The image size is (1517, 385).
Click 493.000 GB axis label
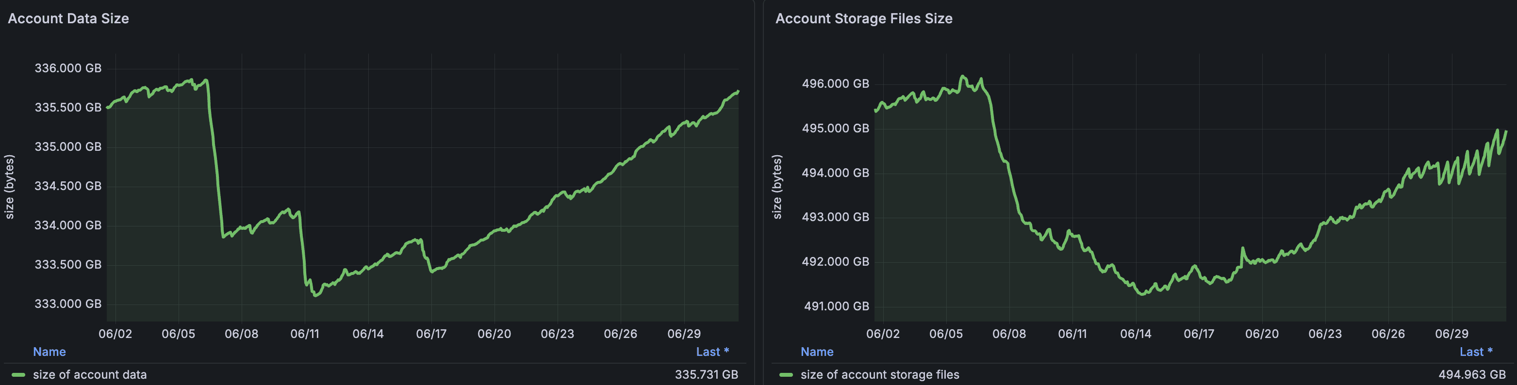835,217
